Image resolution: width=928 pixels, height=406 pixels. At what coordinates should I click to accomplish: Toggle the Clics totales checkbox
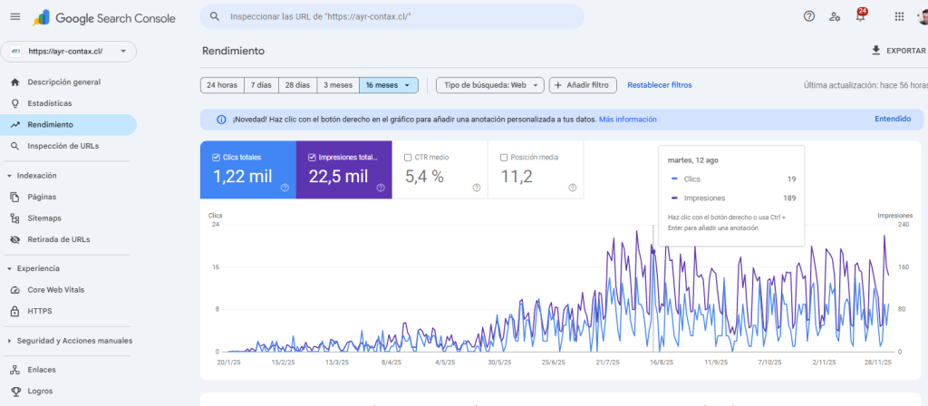tap(216, 157)
